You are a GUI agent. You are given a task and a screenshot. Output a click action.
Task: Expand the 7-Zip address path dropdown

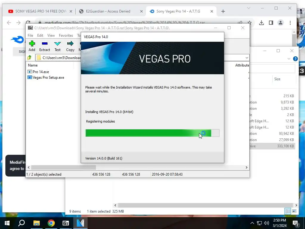point(247,58)
